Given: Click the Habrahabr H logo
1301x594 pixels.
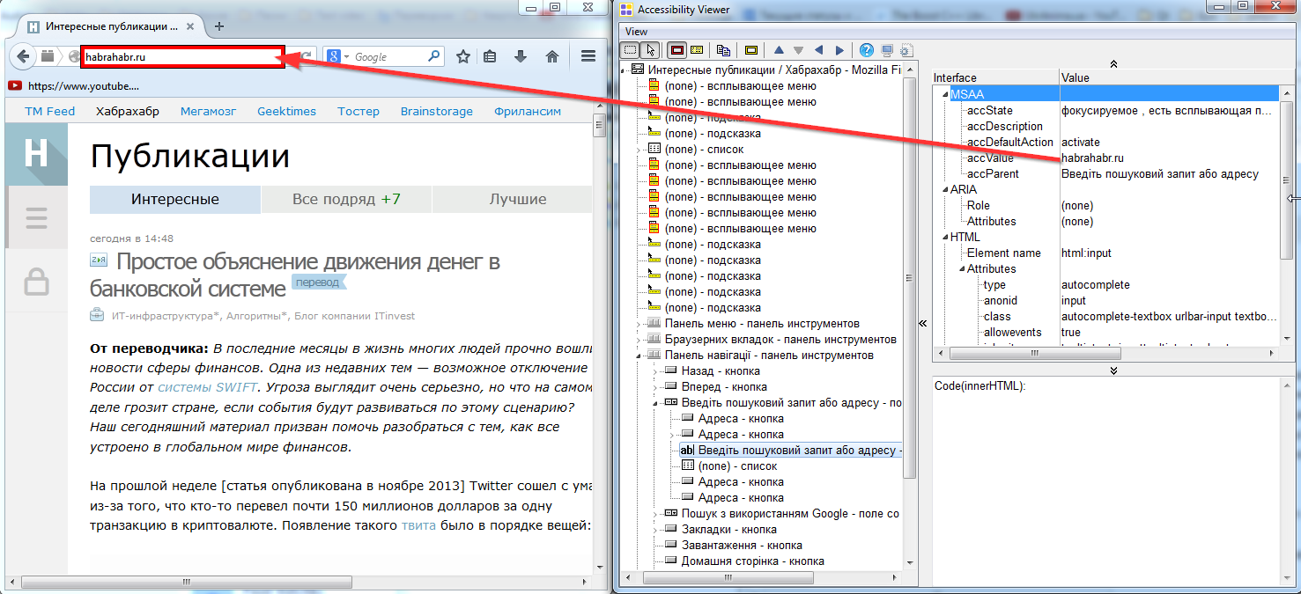Looking at the screenshot, I should [36, 154].
